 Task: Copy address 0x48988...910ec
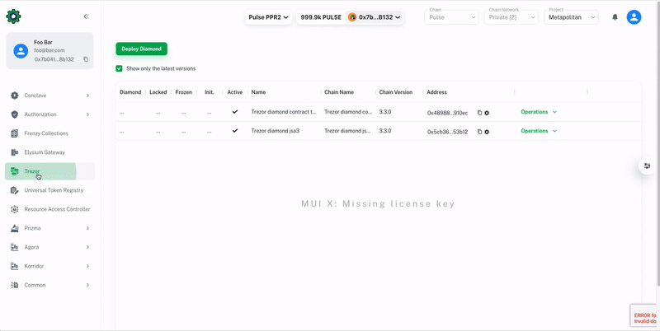point(479,113)
